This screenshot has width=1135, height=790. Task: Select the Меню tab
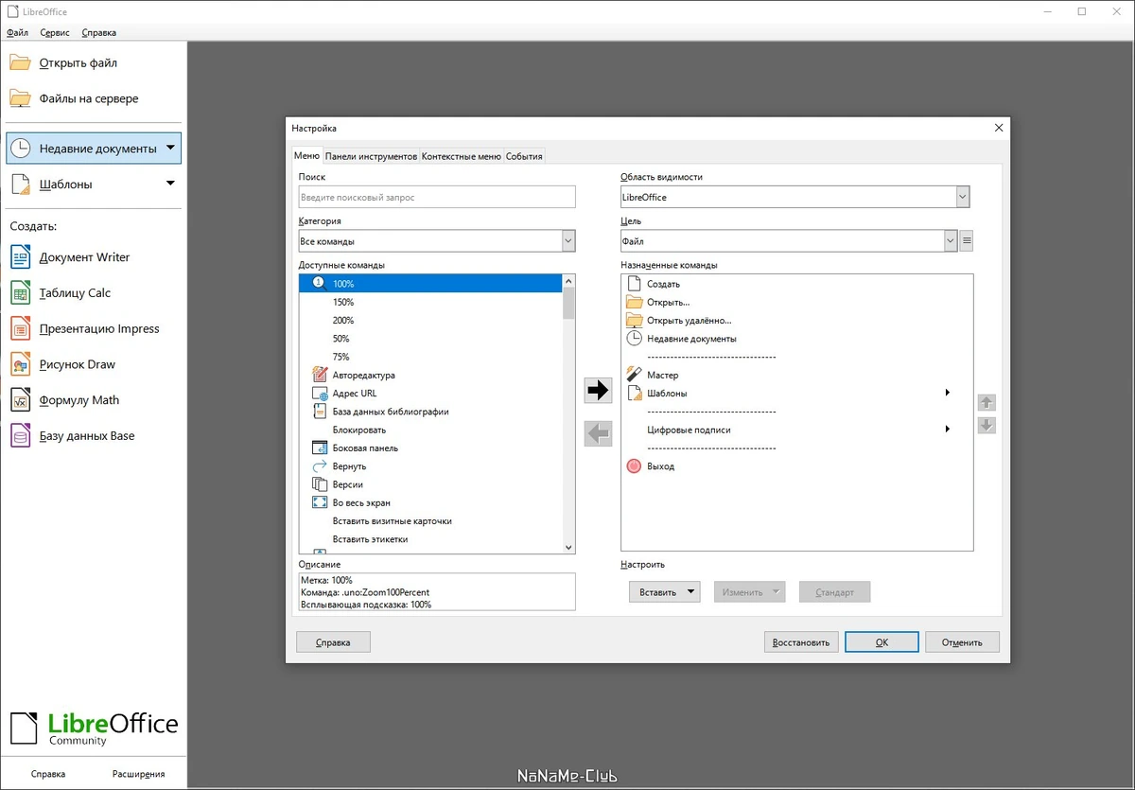tap(306, 156)
